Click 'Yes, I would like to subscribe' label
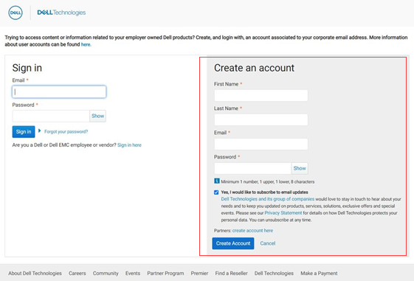Screen dimensions: 414x281 (264, 192)
